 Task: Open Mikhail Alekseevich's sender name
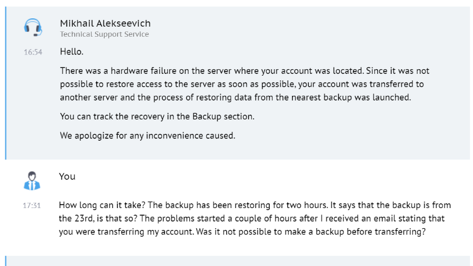105,23
